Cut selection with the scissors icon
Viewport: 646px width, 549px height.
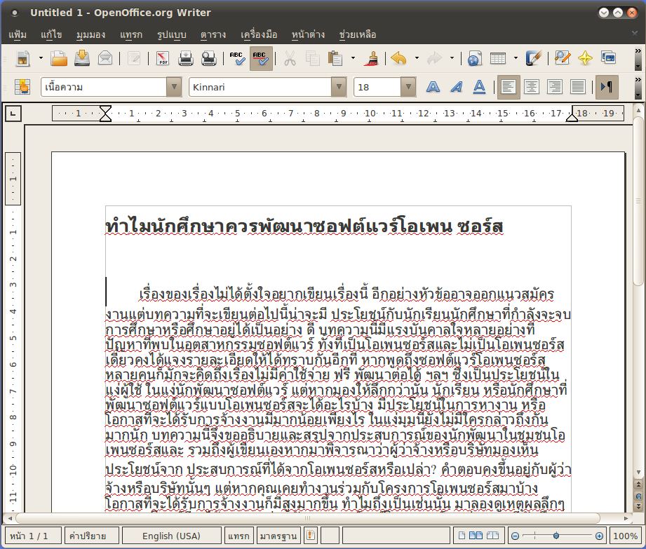(x=290, y=58)
